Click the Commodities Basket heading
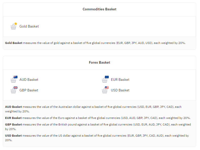 point(99,9)
